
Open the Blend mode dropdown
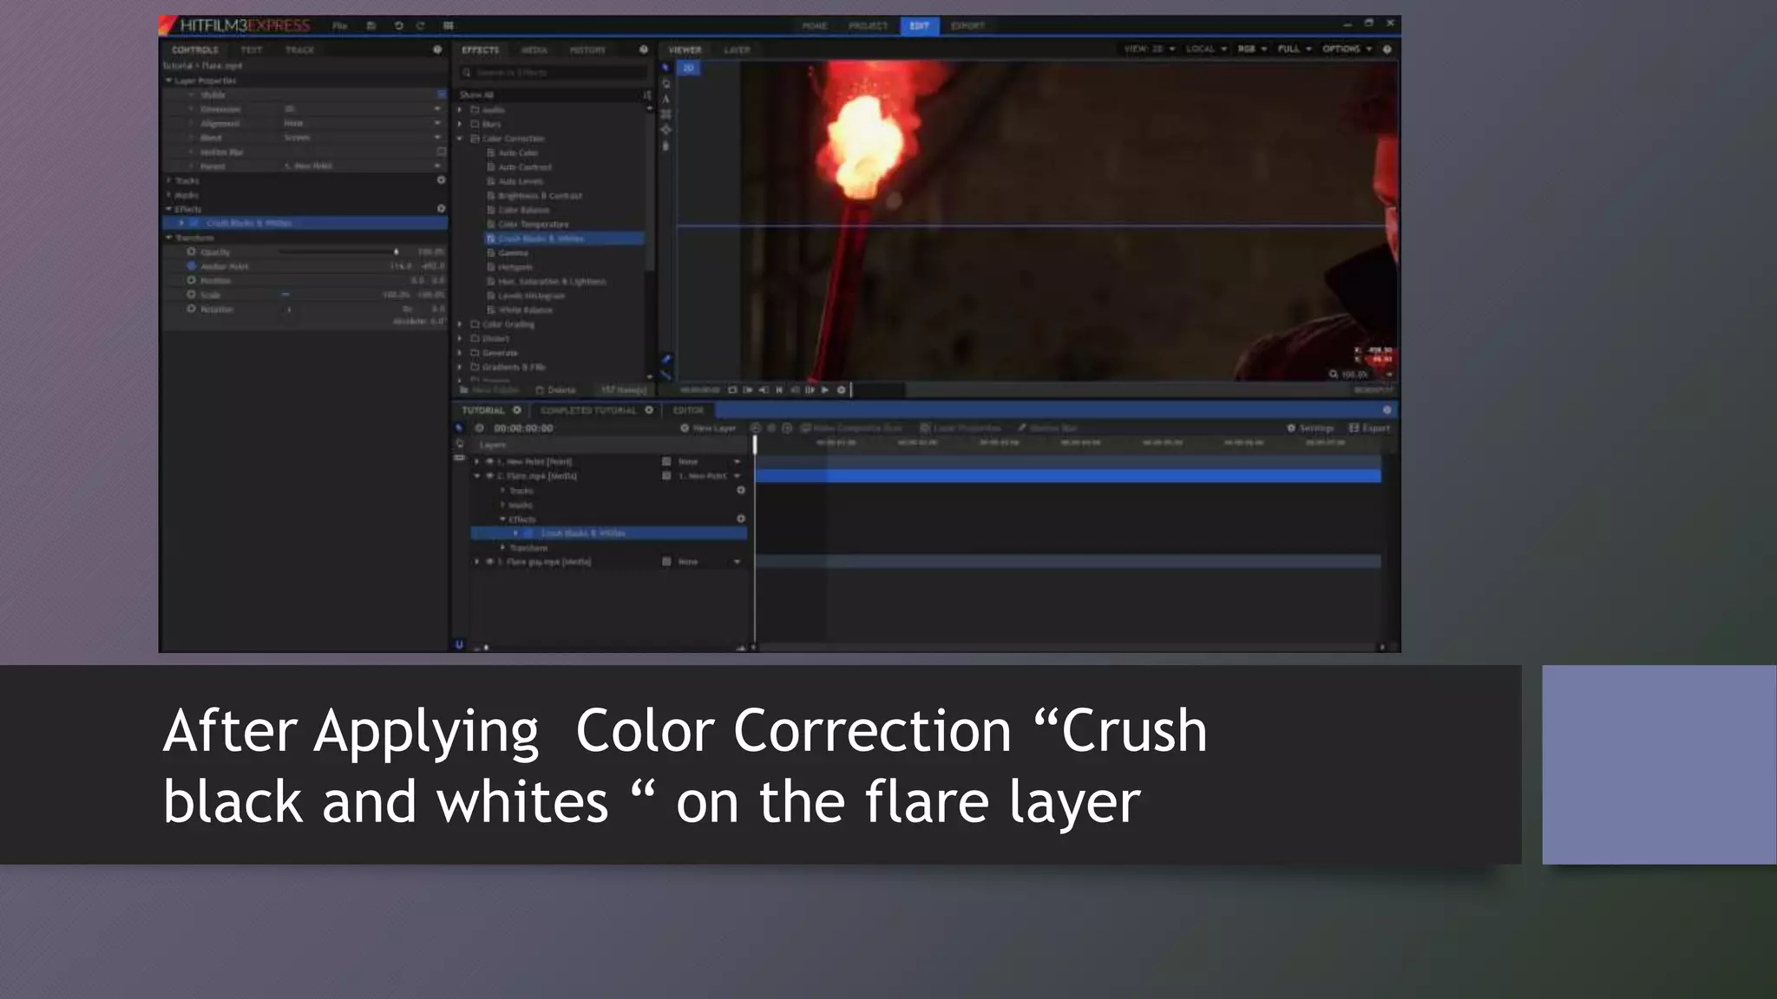pyautogui.click(x=437, y=138)
